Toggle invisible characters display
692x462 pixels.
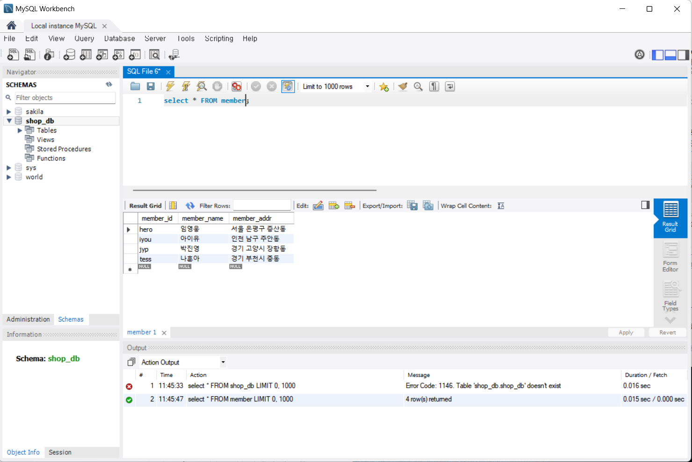434,86
